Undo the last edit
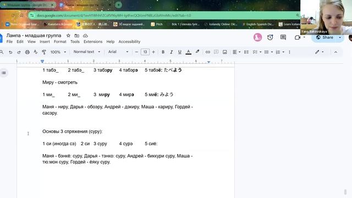This screenshot has height=198, width=352. (10, 52)
